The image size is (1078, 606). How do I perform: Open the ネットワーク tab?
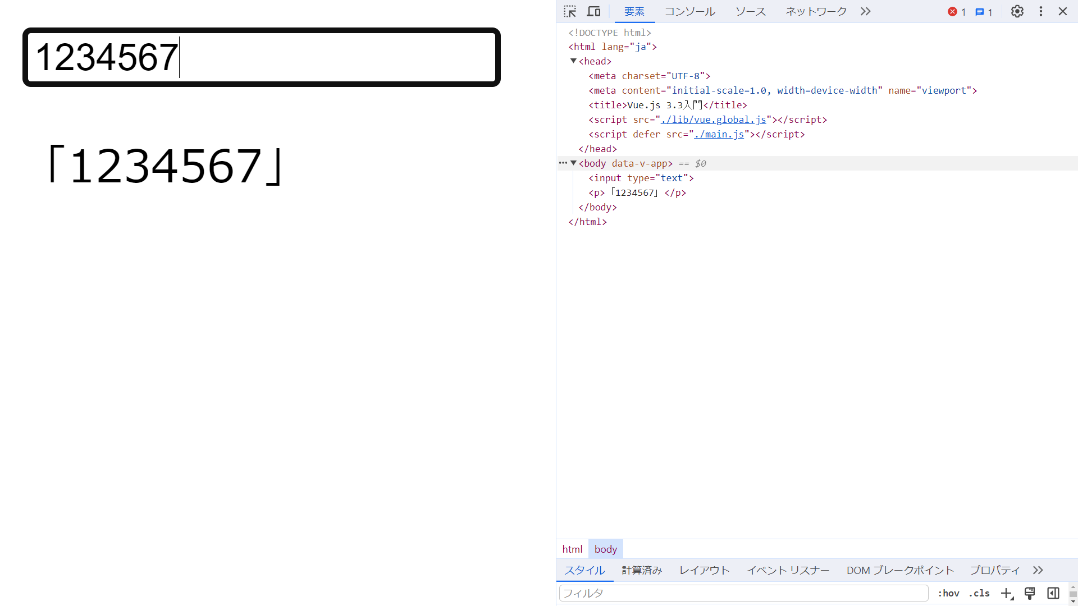pos(815,11)
